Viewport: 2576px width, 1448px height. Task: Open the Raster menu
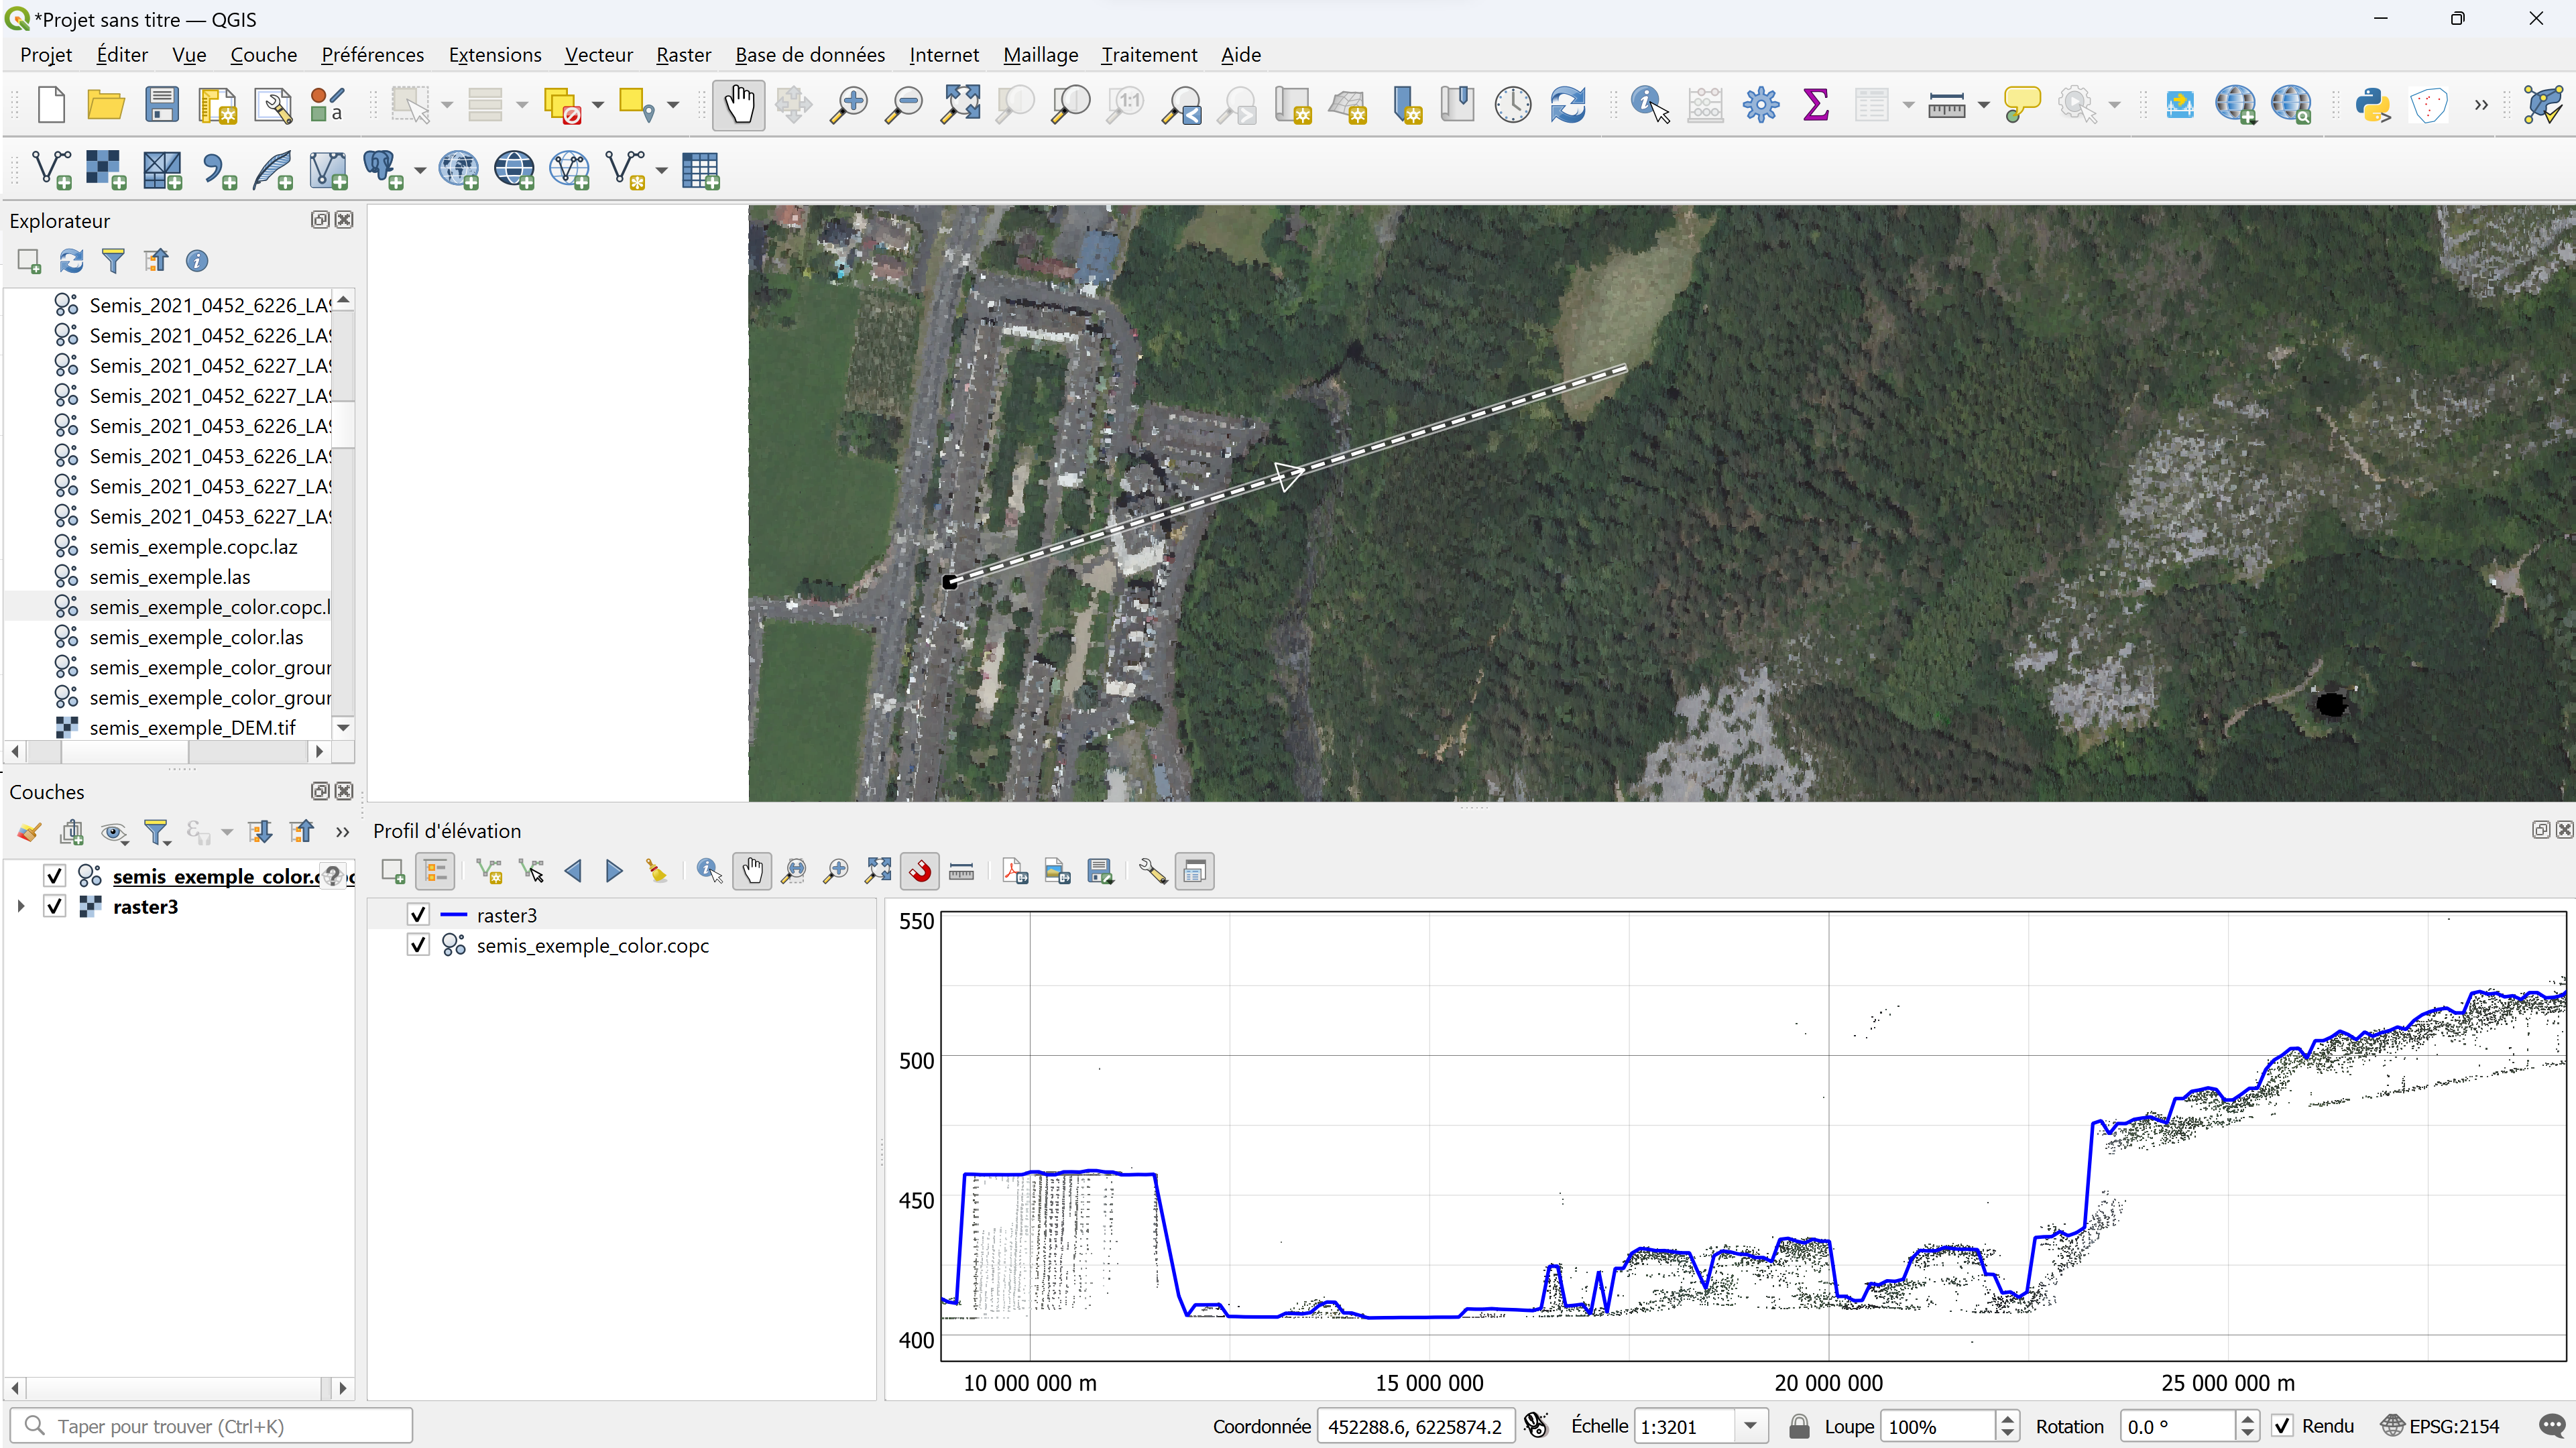[683, 55]
